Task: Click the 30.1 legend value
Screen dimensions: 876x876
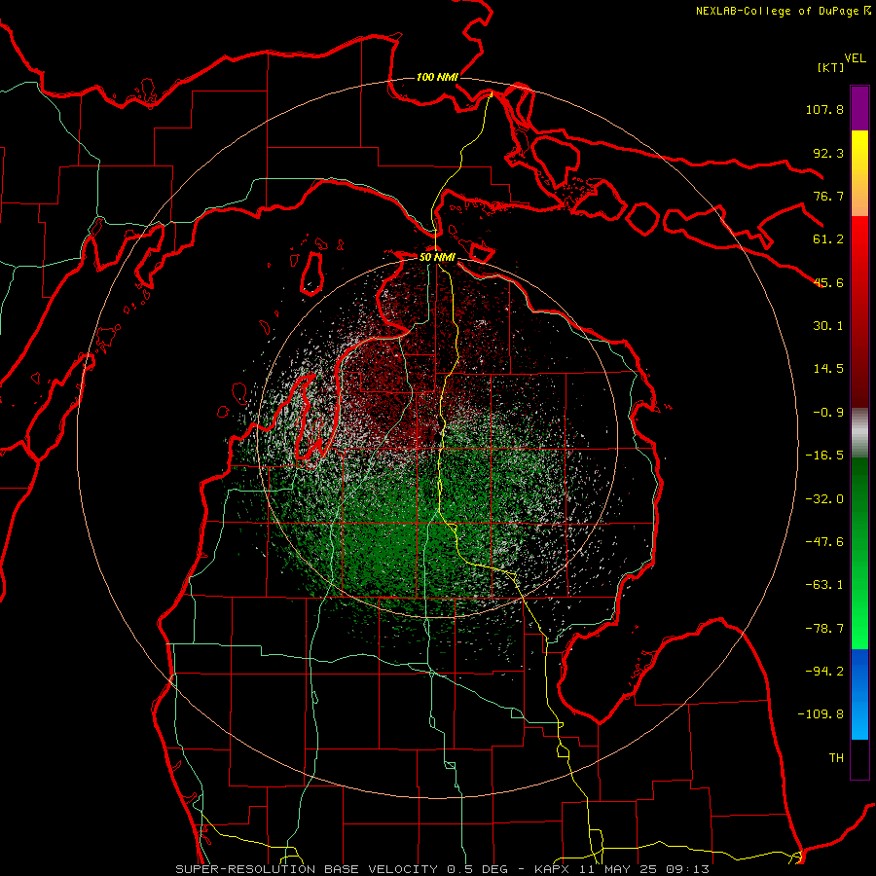Action: 828,326
